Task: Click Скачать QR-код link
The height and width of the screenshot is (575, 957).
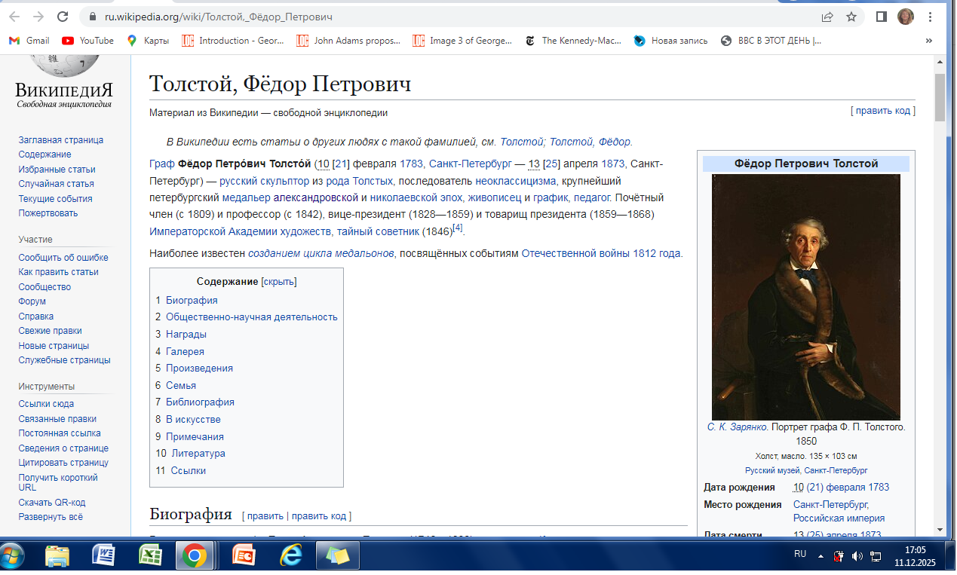Action: coord(52,503)
